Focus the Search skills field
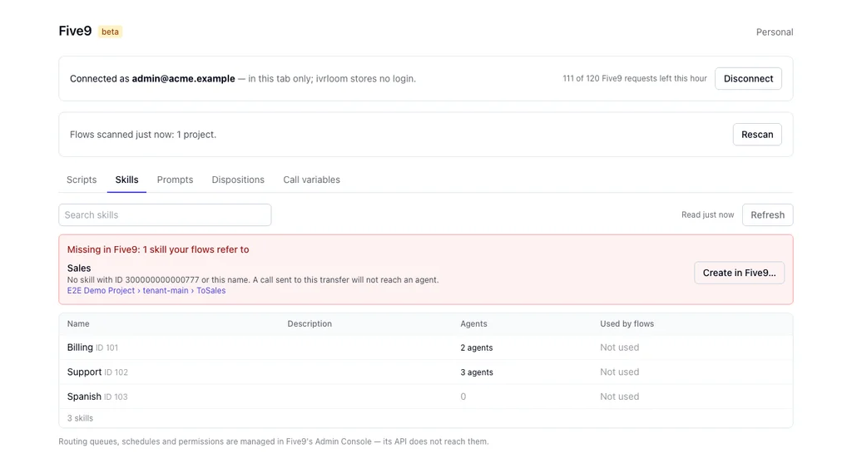 pos(165,215)
